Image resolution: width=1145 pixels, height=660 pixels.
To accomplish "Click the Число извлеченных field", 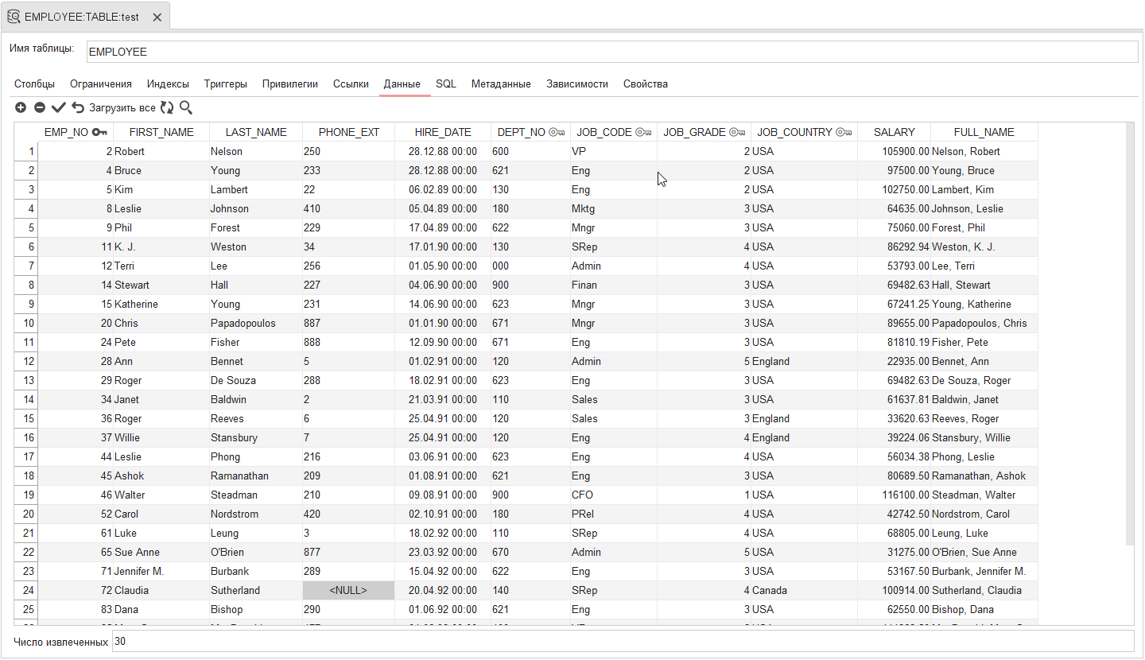I will (623, 641).
